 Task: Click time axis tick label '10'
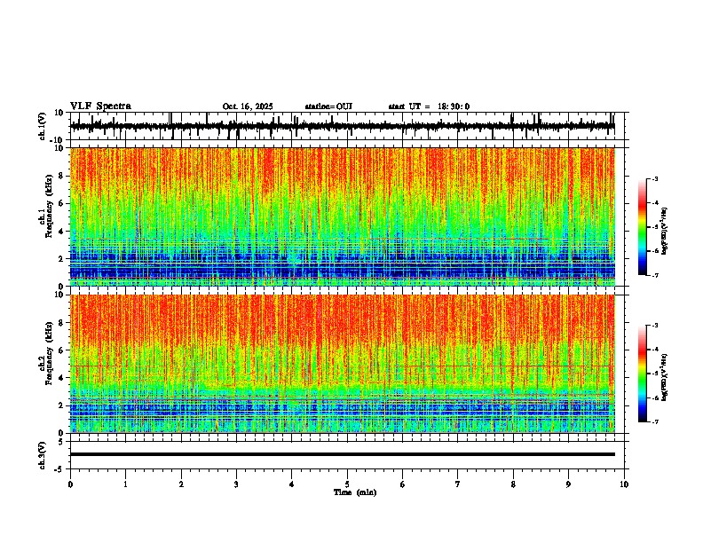(624, 484)
